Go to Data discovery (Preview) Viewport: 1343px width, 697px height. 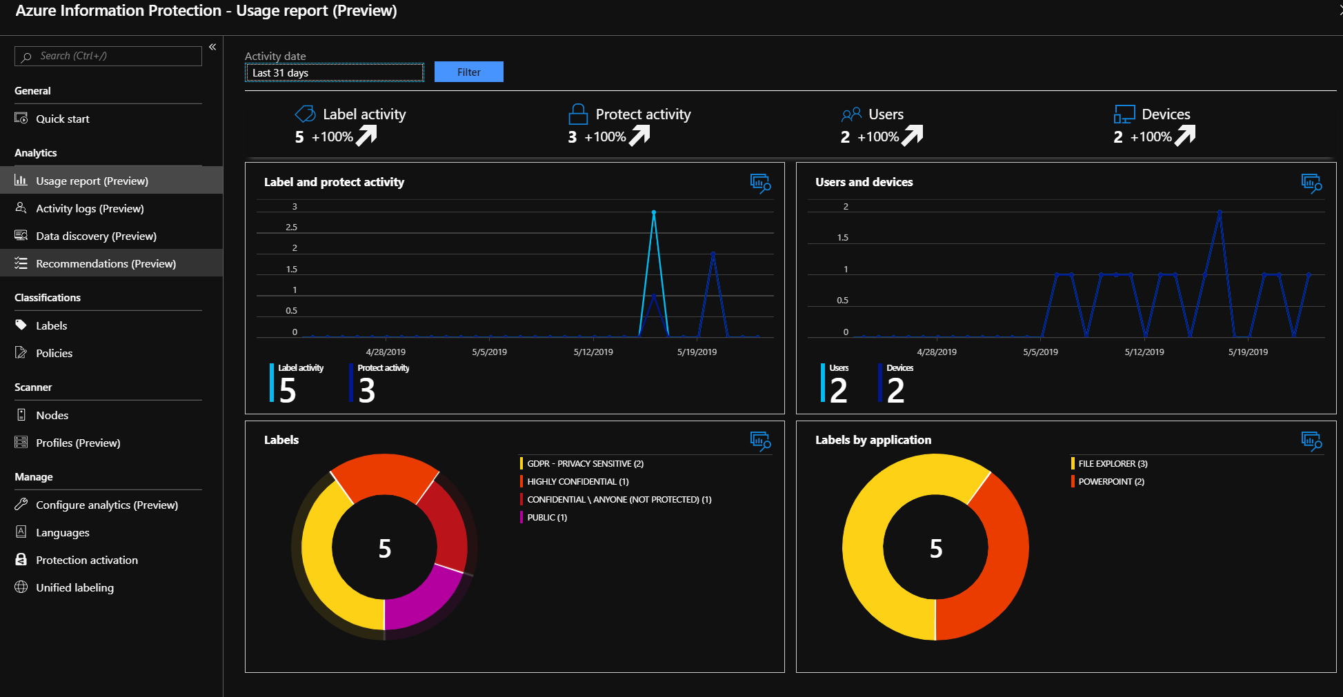pyautogui.click(x=96, y=236)
